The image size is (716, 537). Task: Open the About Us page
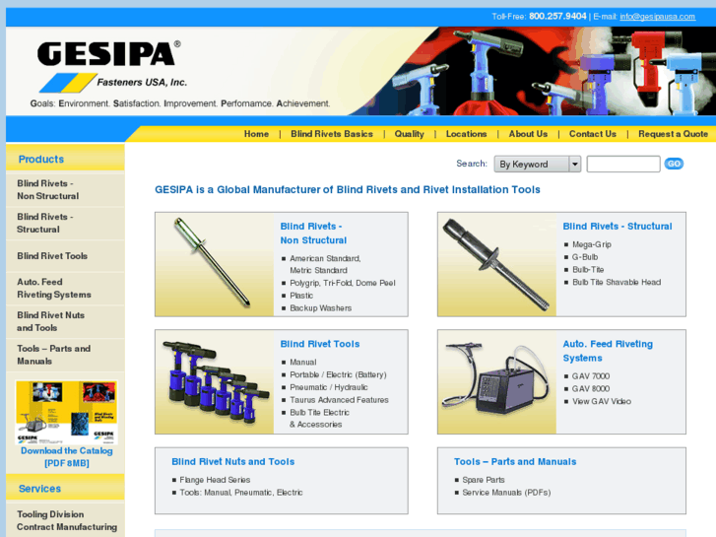tap(528, 134)
